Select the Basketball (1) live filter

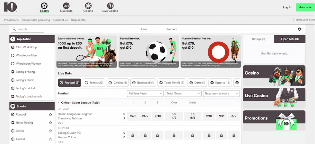pyautogui.click(x=143, y=83)
